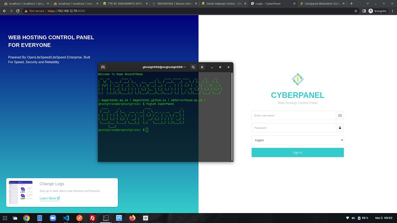
Task: Open FileZilla from the taskbar
Action: click(x=92, y=218)
